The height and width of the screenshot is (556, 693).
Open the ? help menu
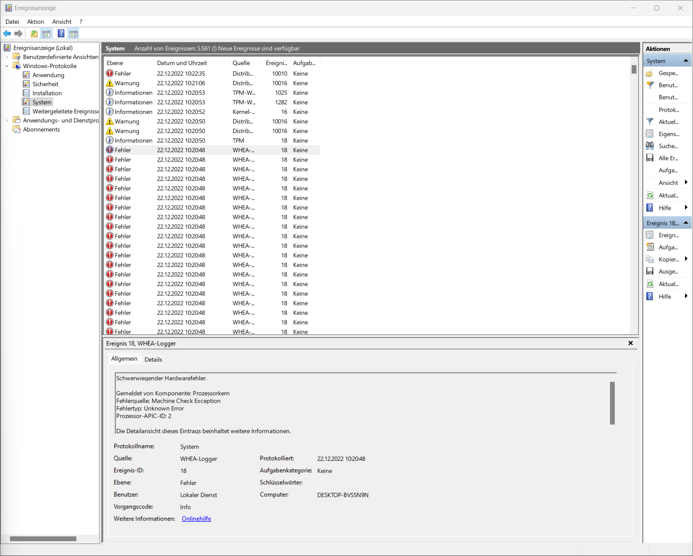click(x=81, y=22)
